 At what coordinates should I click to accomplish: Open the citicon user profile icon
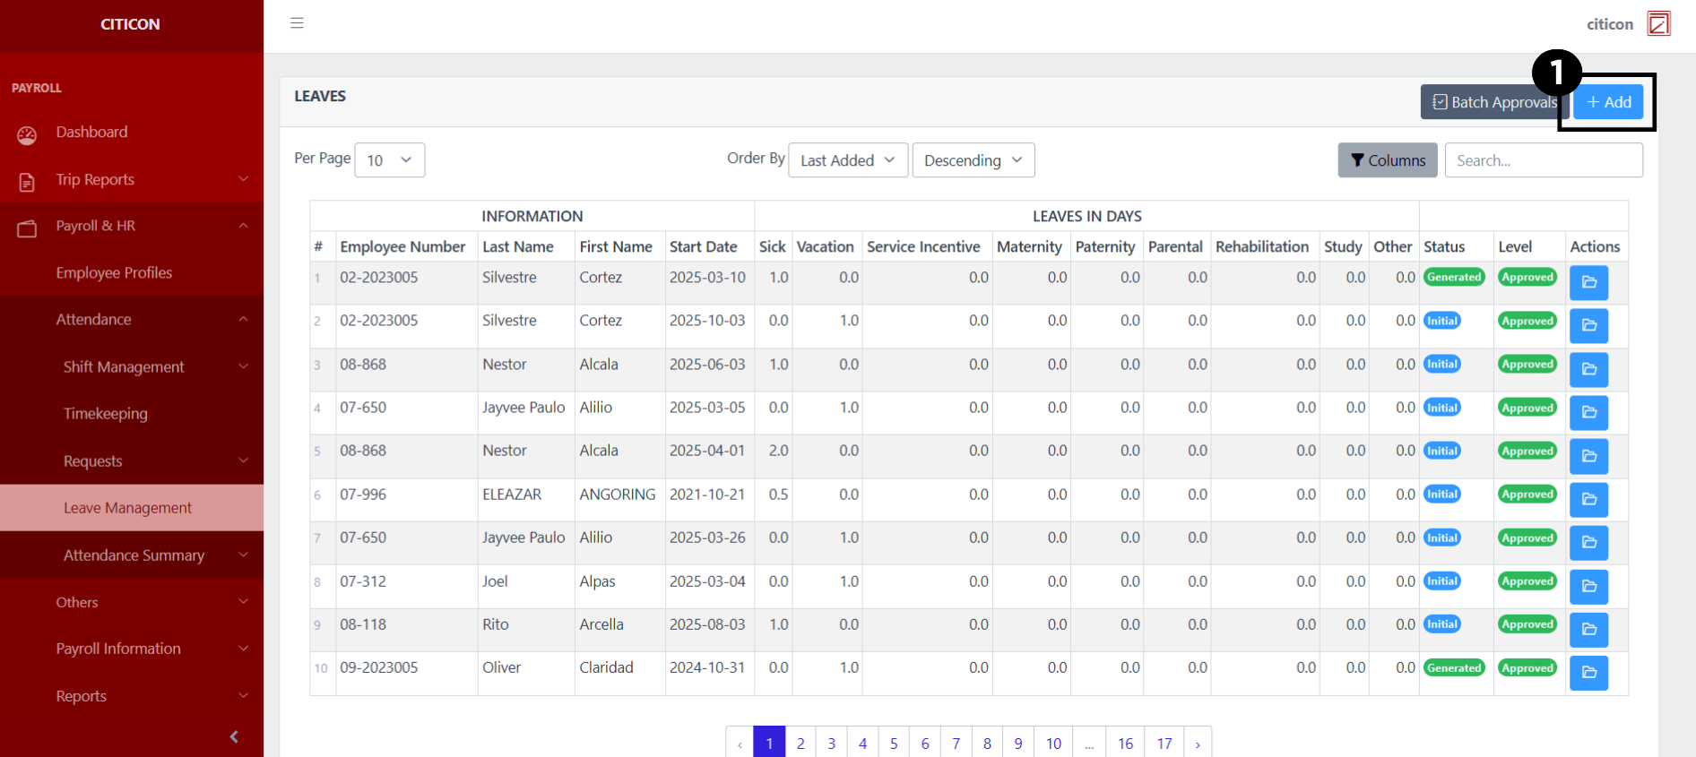(1658, 24)
